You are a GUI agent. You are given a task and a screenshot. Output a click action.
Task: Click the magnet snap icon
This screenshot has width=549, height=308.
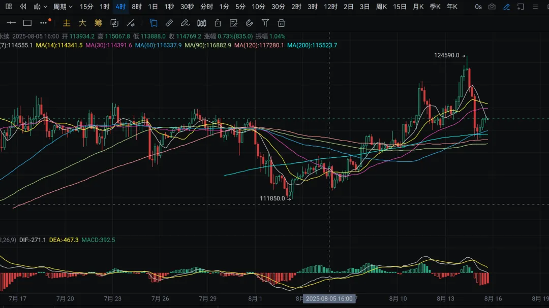pos(249,23)
